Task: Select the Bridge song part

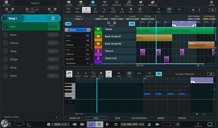Action: click(31, 59)
